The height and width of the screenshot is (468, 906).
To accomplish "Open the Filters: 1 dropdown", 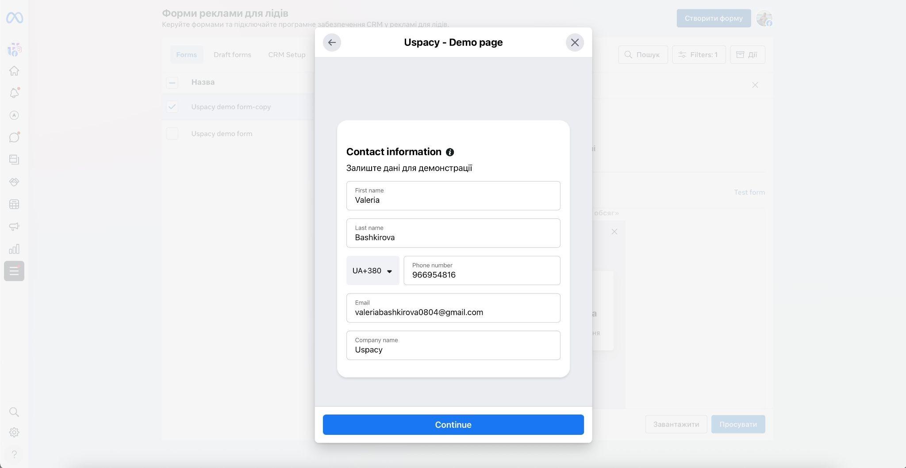I will point(699,55).
